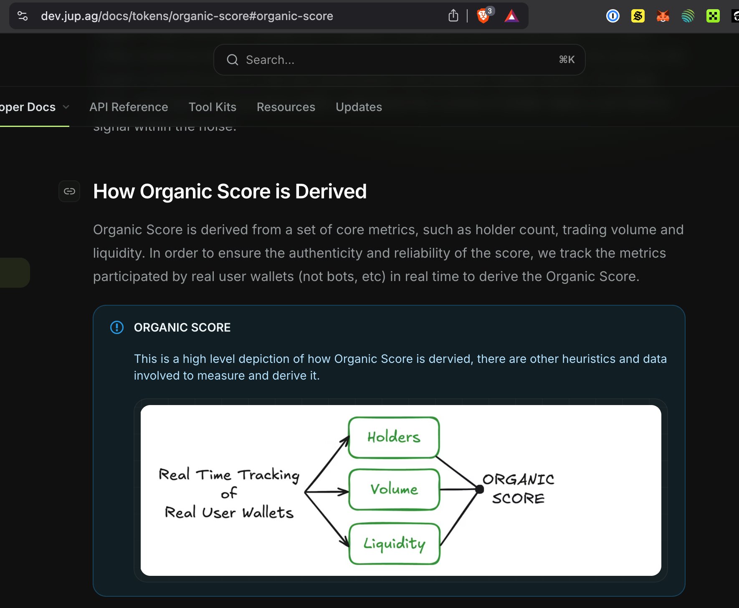Open the yellow S extension icon
Image resolution: width=739 pixels, height=608 pixels.
[x=638, y=16]
